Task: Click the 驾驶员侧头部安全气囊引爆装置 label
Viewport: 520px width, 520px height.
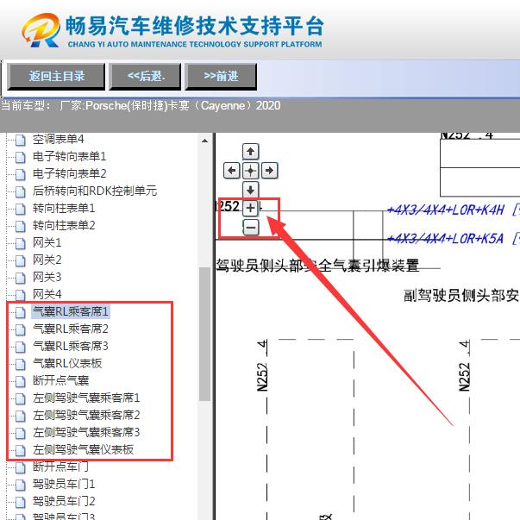Action: pyautogui.click(x=317, y=266)
